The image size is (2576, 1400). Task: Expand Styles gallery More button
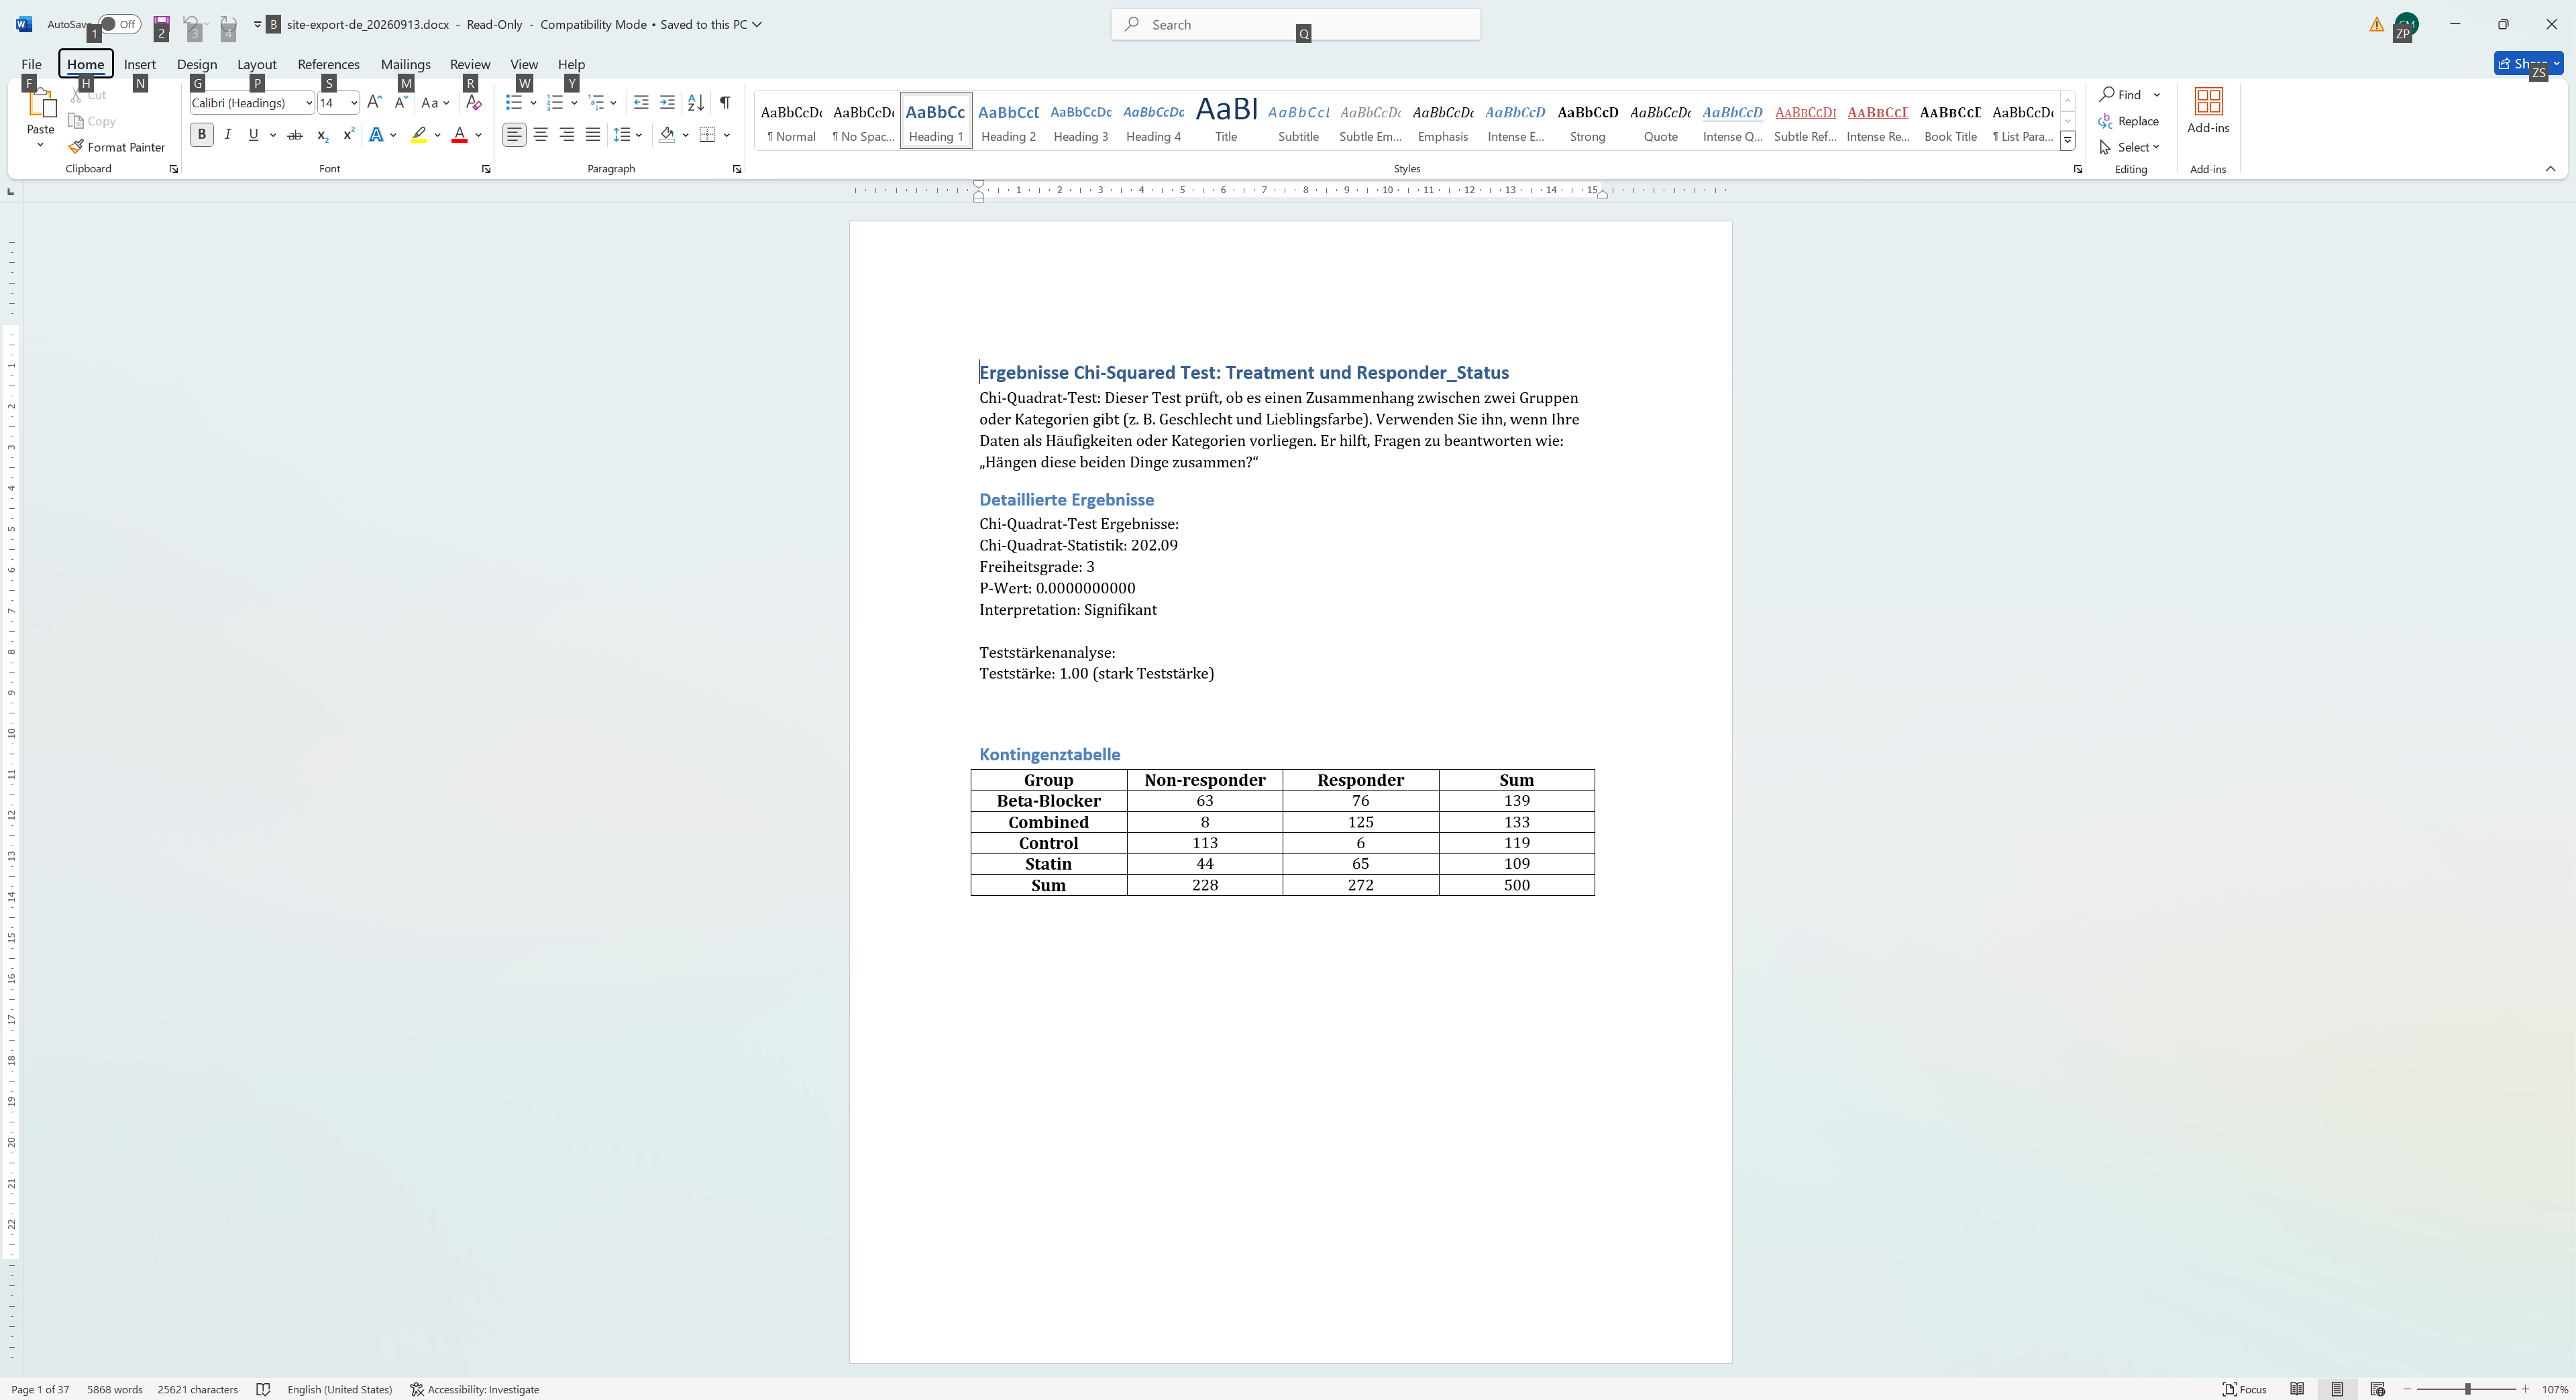tap(2067, 141)
